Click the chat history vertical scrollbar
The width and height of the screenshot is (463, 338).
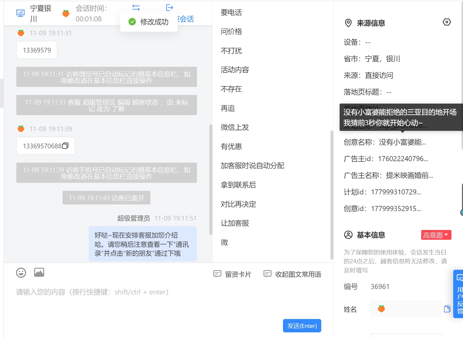pyautogui.click(x=211, y=180)
